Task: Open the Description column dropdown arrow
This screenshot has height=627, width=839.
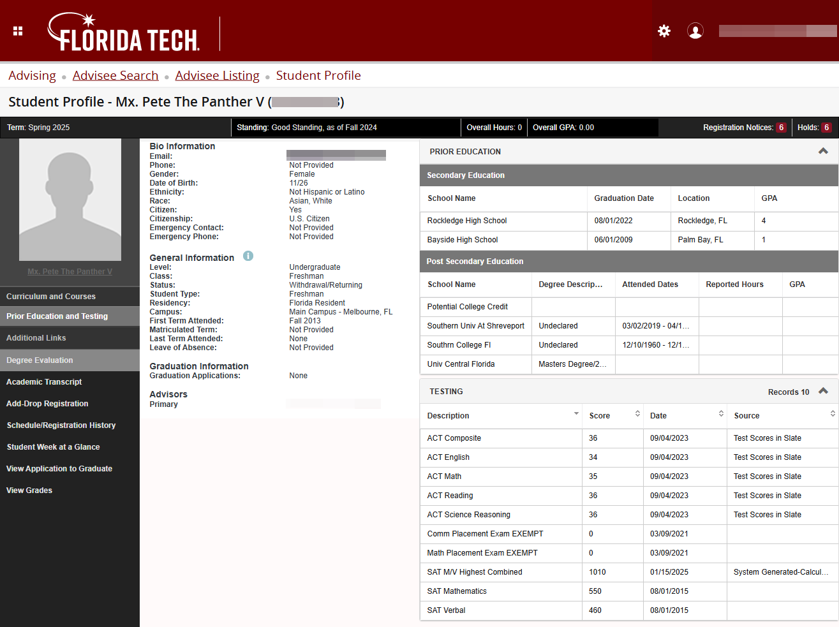Action: pyautogui.click(x=576, y=414)
